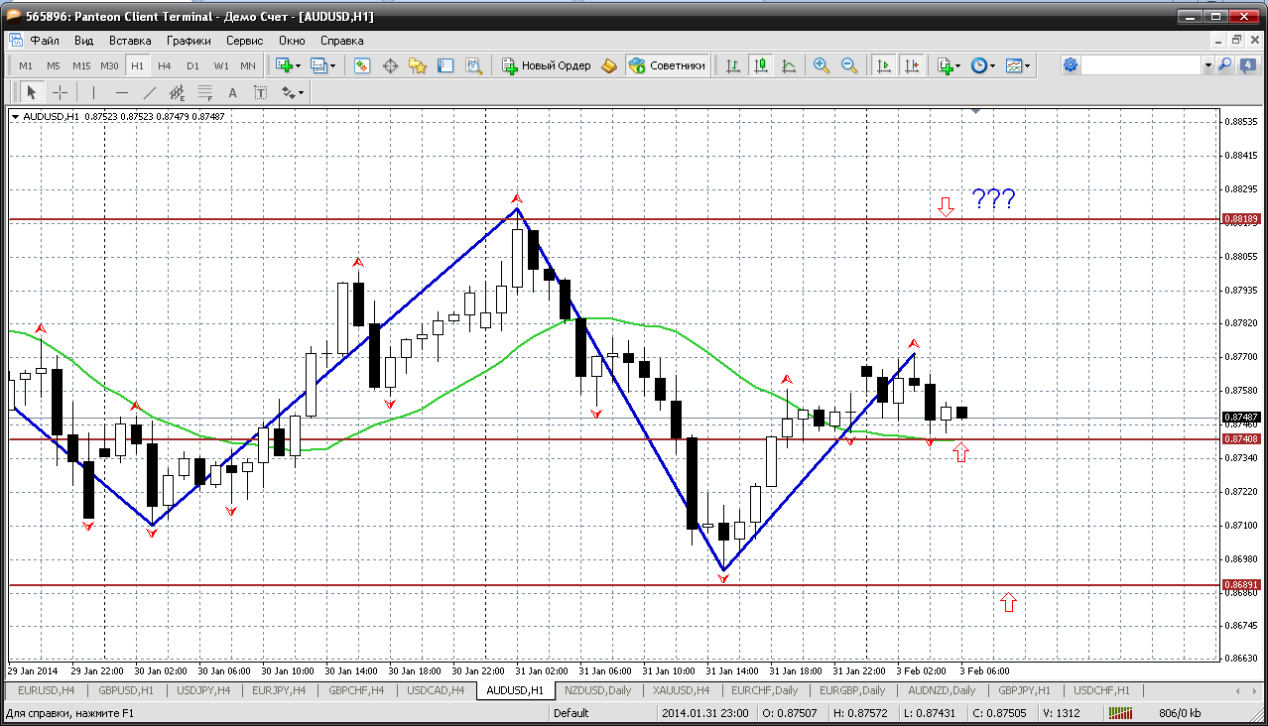
Task: Expand the search box dropdown arrow
Action: 1208,65
